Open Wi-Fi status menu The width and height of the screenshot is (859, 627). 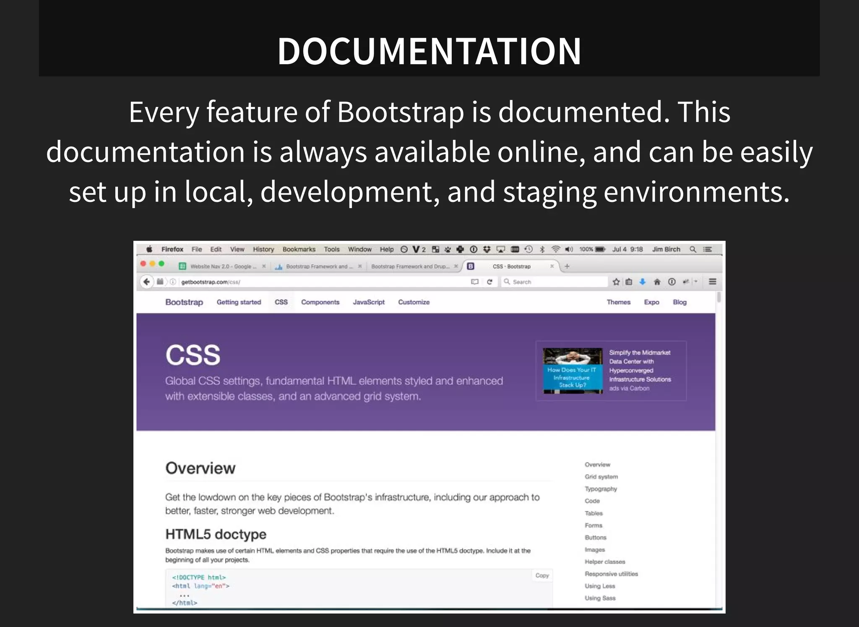click(556, 249)
